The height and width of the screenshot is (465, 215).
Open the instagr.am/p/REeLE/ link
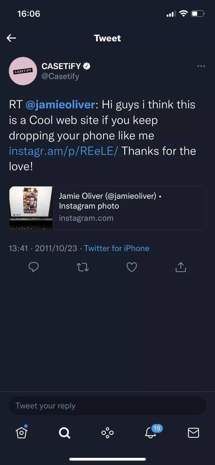coord(63,151)
